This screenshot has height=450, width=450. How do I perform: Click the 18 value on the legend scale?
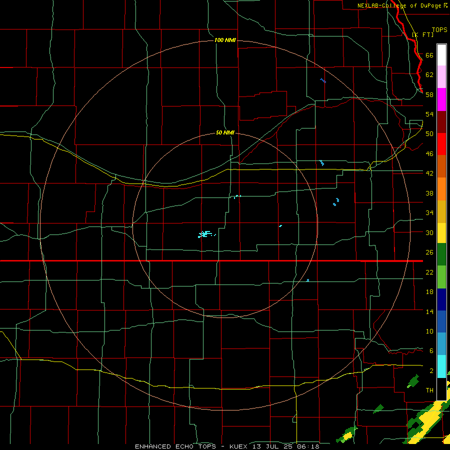click(429, 292)
